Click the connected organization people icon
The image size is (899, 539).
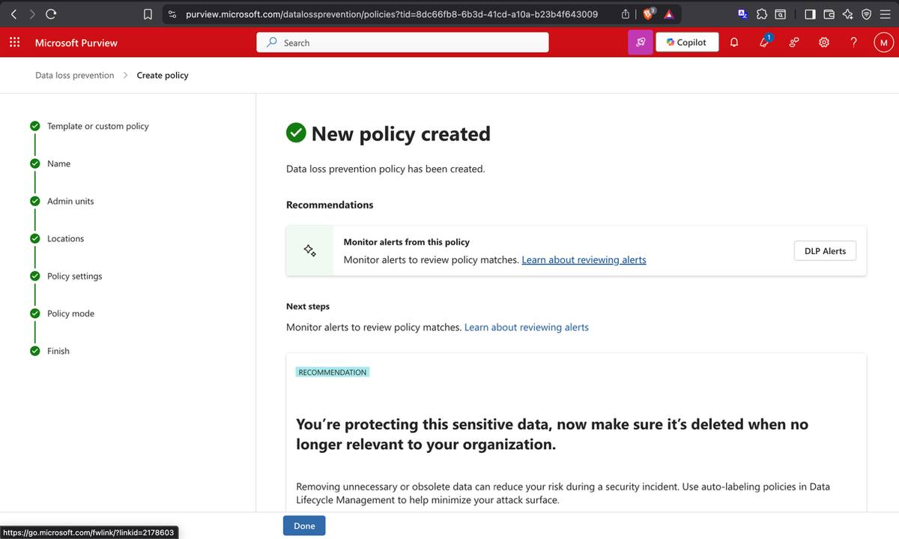pos(794,43)
